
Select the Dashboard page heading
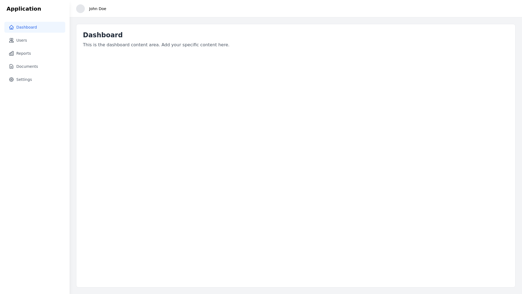103,35
